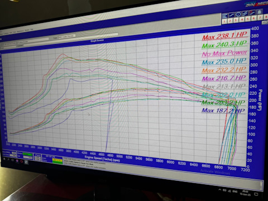268x201 pixels.
Task: Click the Title text input field
Action: [66, 36]
